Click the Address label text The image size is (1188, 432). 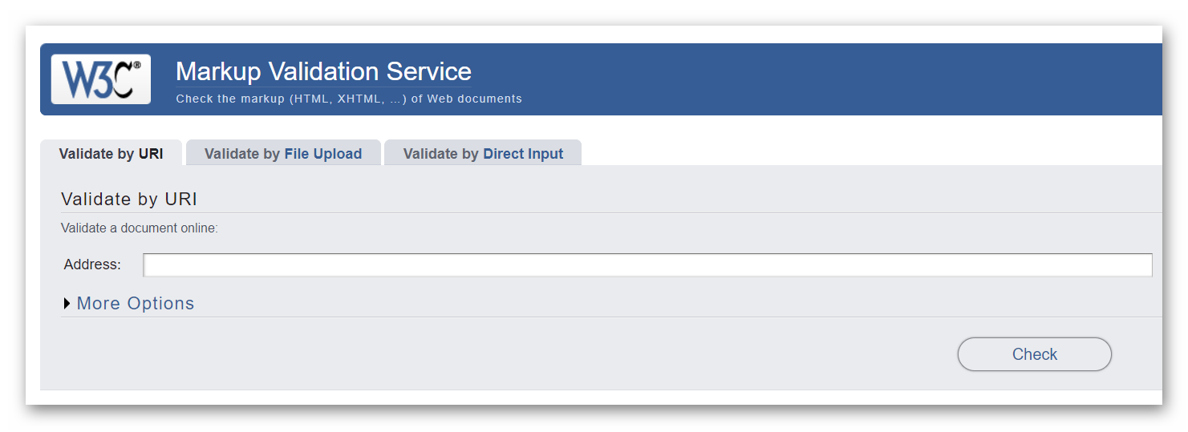click(92, 264)
